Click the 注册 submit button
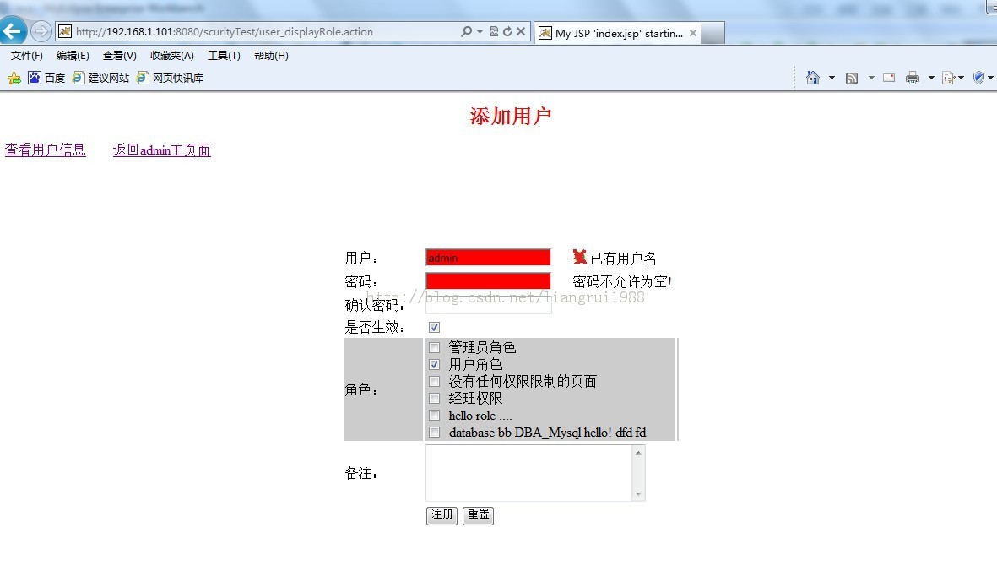This screenshot has width=997, height=577. point(441,515)
